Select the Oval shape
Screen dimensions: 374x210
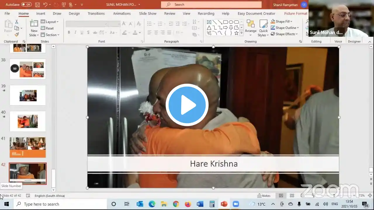click(231, 22)
